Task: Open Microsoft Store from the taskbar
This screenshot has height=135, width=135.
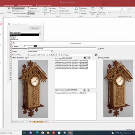Action: click(x=59, y=133)
